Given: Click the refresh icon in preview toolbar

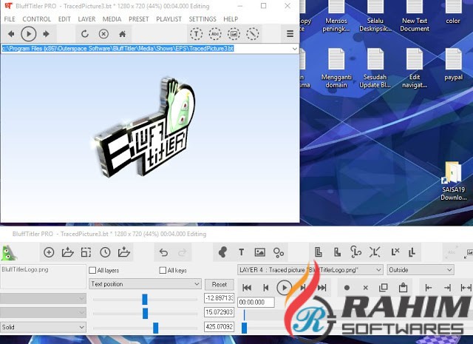Looking at the screenshot, I should coord(85,34).
